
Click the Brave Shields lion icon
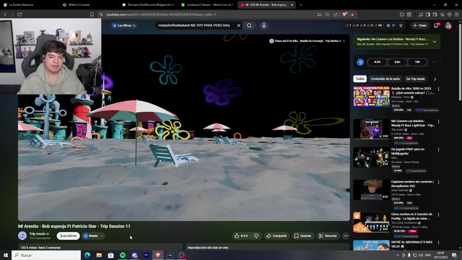pyautogui.click(x=345, y=14)
